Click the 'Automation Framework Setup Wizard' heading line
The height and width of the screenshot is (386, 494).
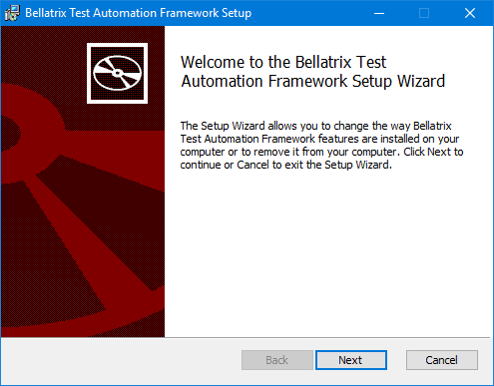click(x=313, y=82)
